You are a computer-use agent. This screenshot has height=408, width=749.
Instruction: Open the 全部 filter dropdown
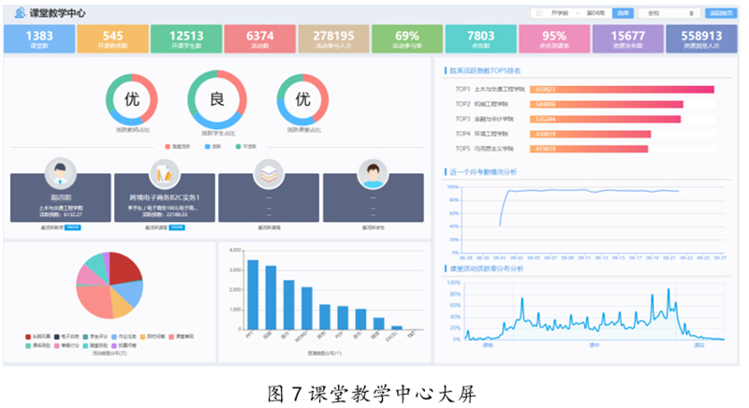670,13
